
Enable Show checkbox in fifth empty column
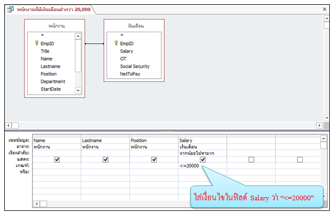[251, 160]
